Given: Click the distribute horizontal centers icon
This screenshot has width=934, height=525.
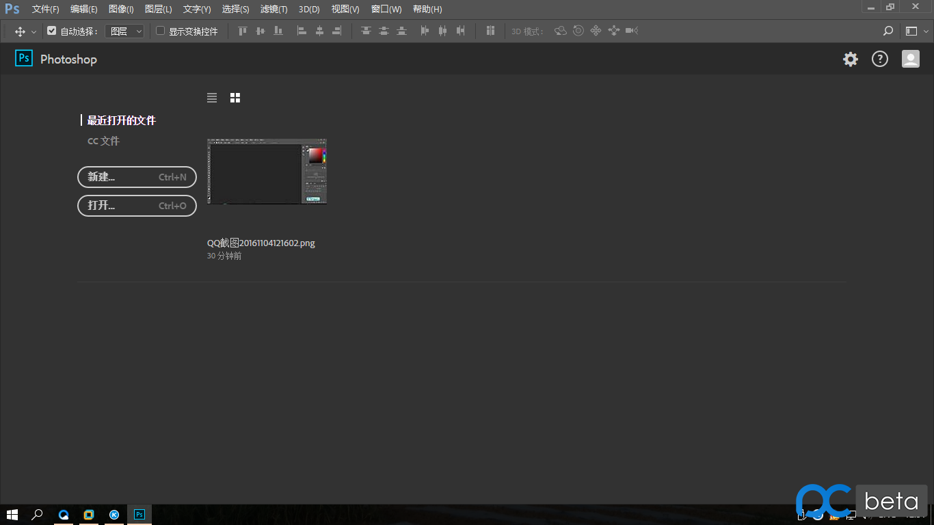Looking at the screenshot, I should tap(442, 31).
